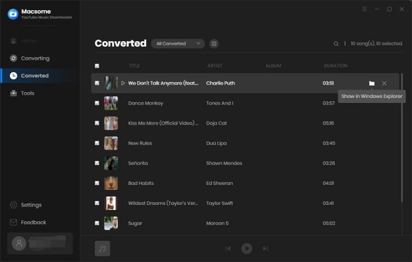The height and width of the screenshot is (262, 412).
Task: Open the Home page in sidebar
Action: point(23,41)
